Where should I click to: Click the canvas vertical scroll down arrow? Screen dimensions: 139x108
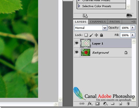click(x=60, y=100)
